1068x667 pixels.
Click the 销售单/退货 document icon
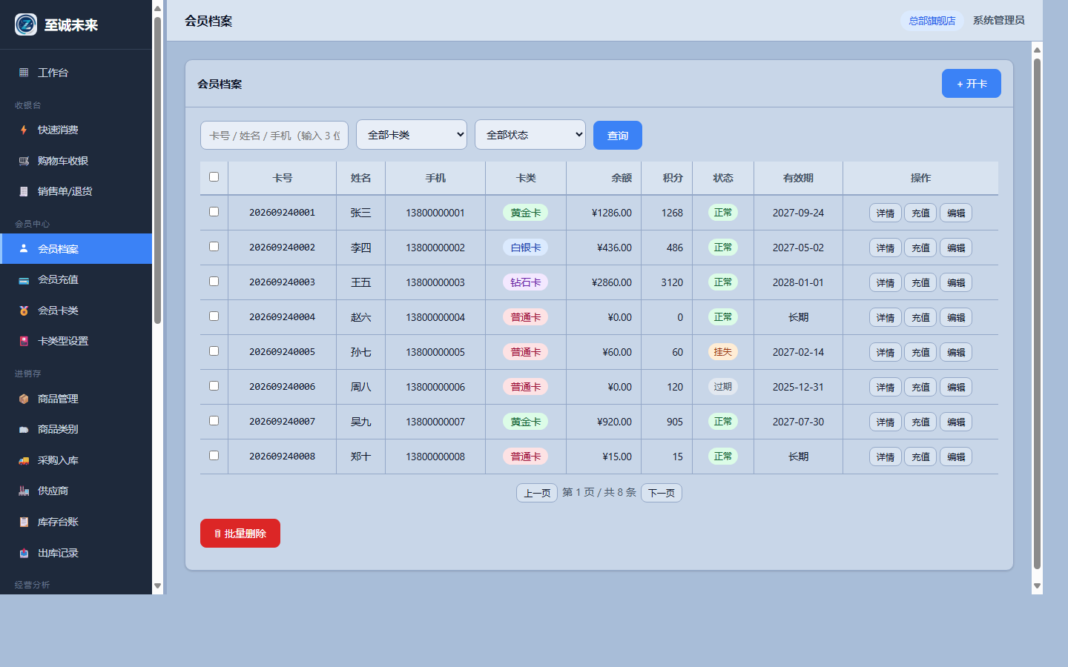24,191
